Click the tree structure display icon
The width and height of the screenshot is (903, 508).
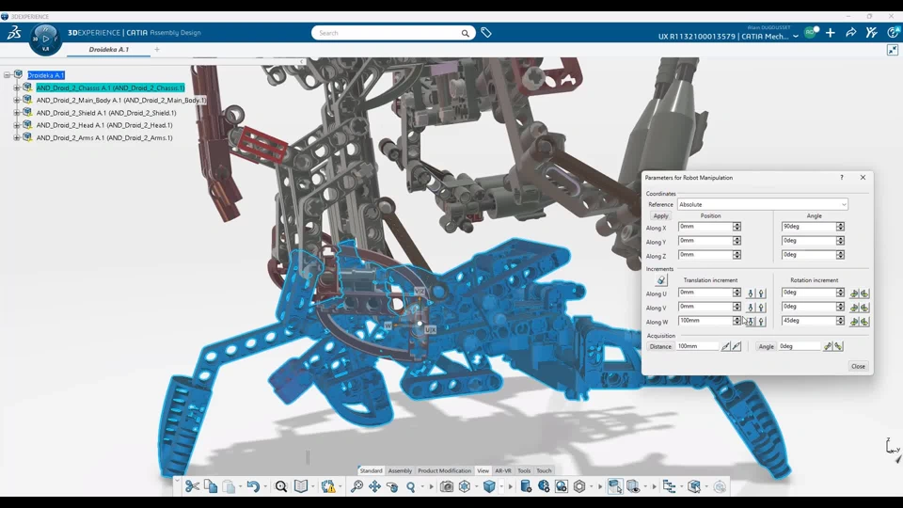pos(669,486)
